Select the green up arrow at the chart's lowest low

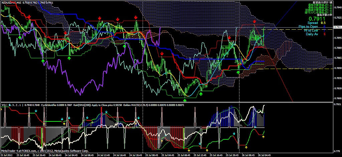click(185, 99)
